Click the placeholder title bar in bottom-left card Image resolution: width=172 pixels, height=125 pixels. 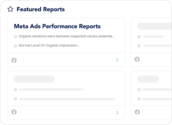point(34,79)
